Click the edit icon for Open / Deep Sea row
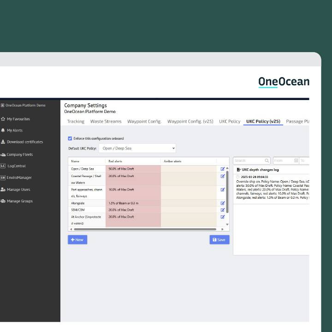This screenshot has height=332, width=332. pos(223,169)
